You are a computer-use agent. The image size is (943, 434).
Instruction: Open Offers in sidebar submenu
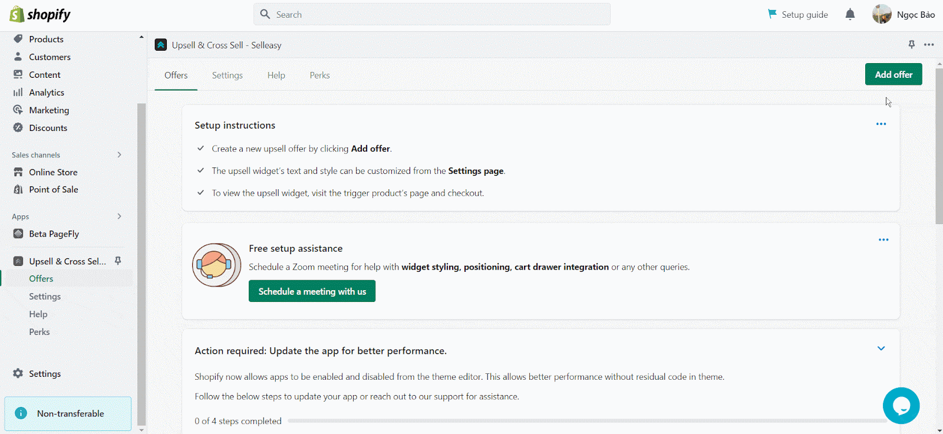41,278
